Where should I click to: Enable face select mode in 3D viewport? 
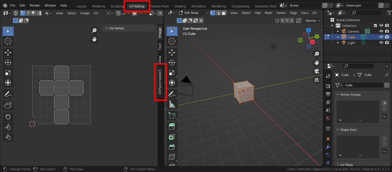tap(224, 13)
